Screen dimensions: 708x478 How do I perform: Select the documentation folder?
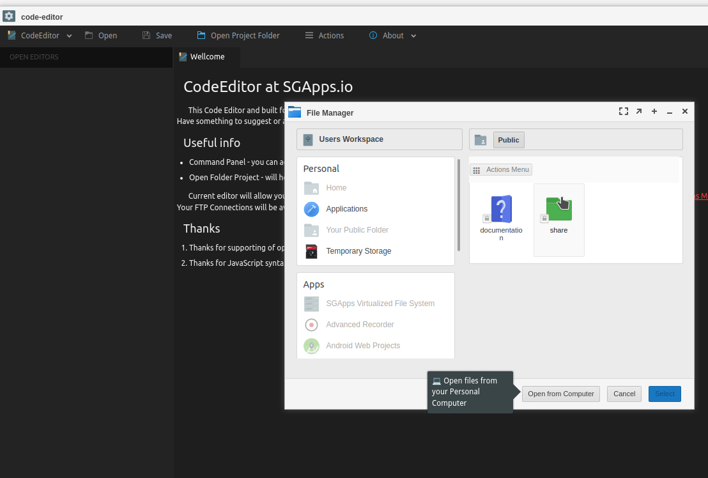tap(501, 219)
